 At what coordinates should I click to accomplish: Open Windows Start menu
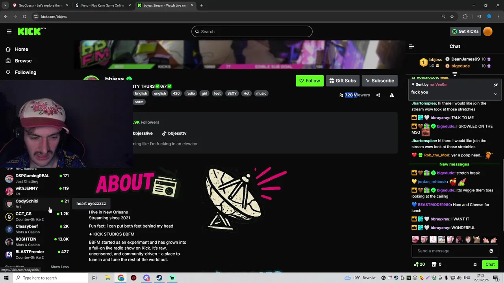(6, 278)
